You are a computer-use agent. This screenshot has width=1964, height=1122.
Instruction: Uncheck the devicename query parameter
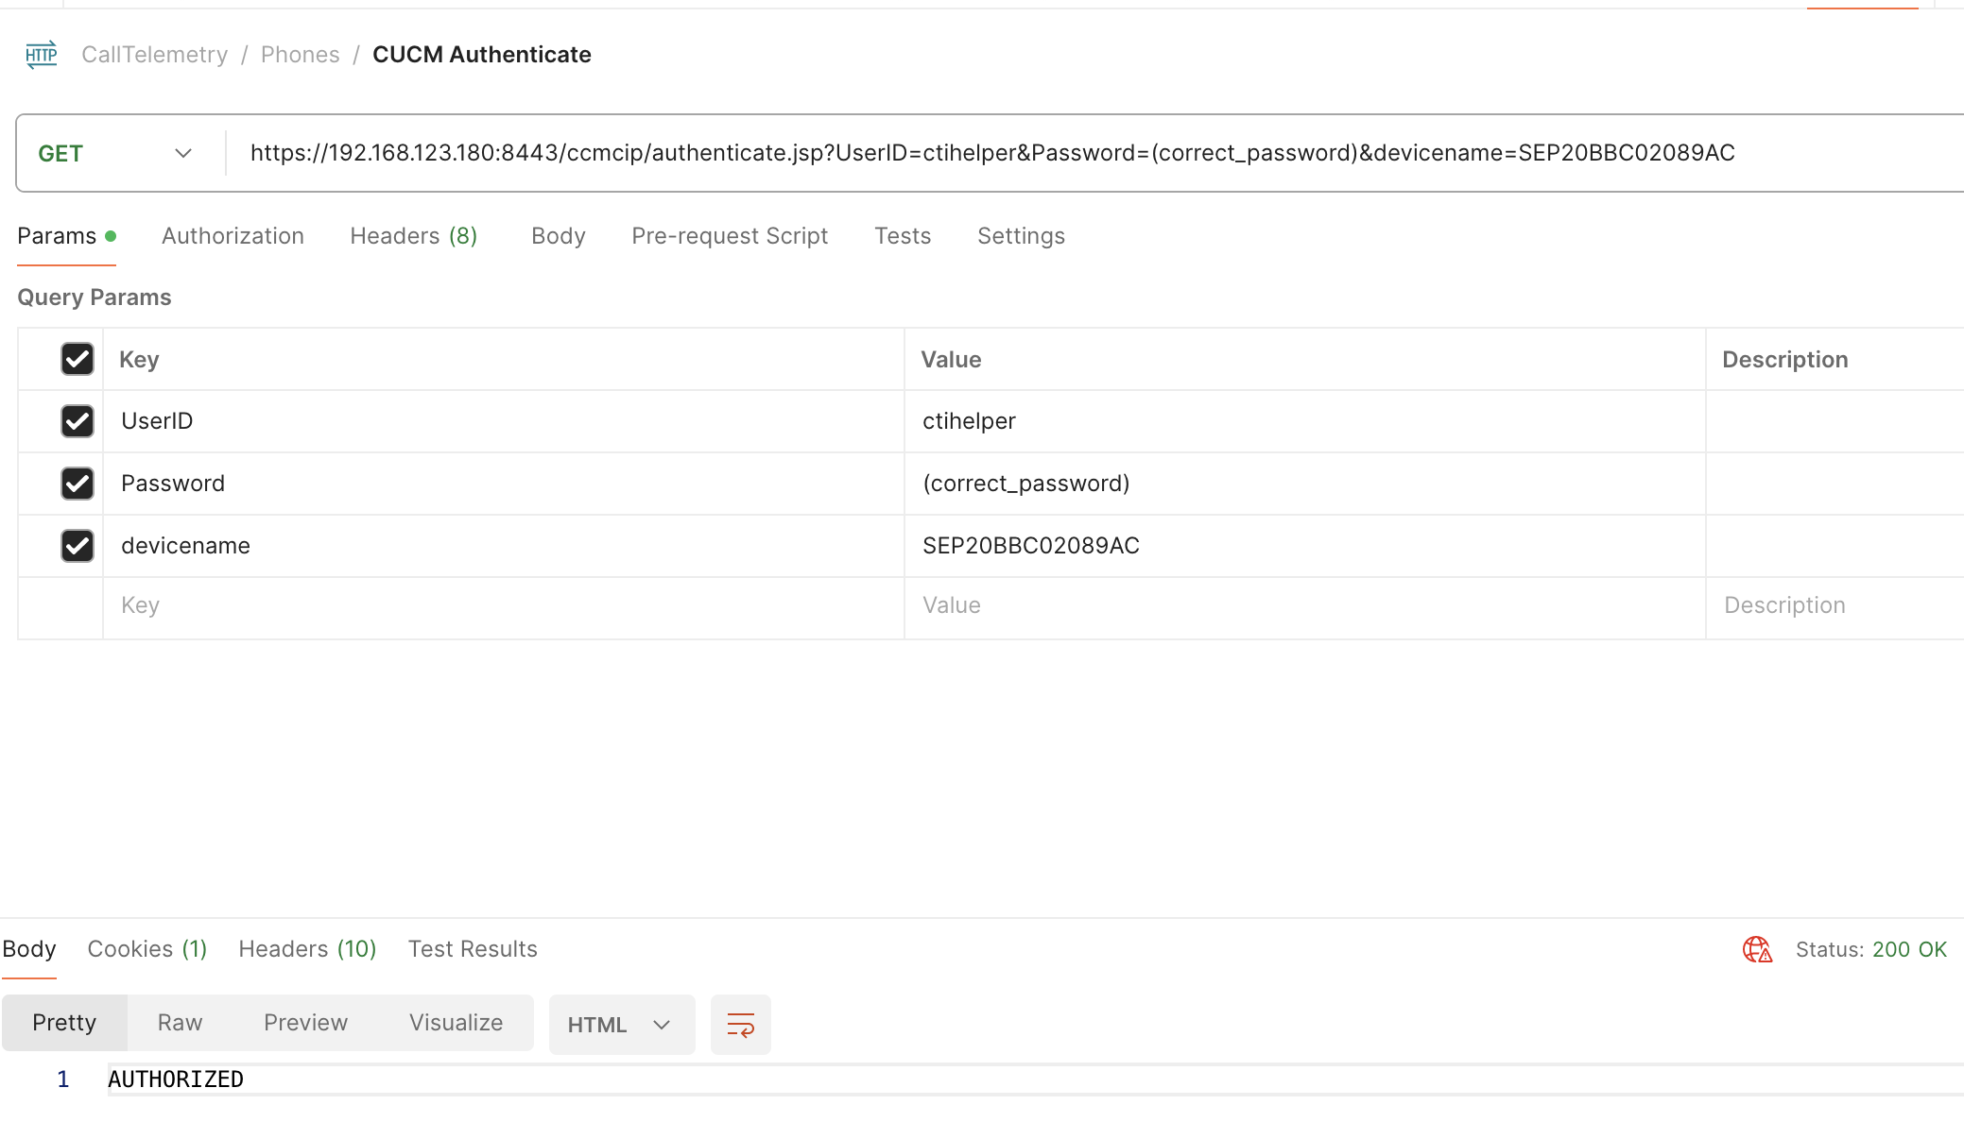point(77,546)
